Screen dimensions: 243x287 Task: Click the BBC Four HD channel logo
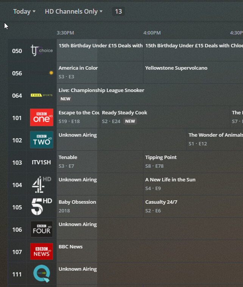coord(42,229)
